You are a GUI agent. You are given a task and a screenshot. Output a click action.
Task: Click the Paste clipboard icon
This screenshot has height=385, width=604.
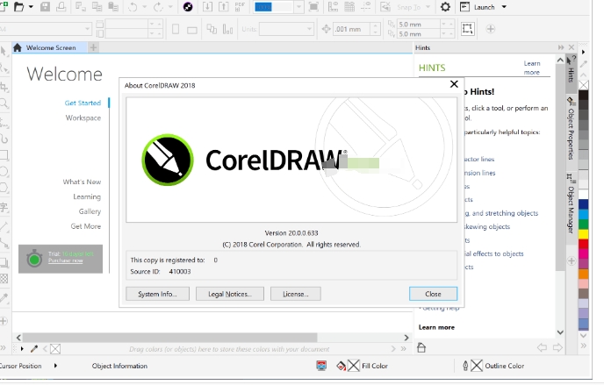tap(113, 6)
